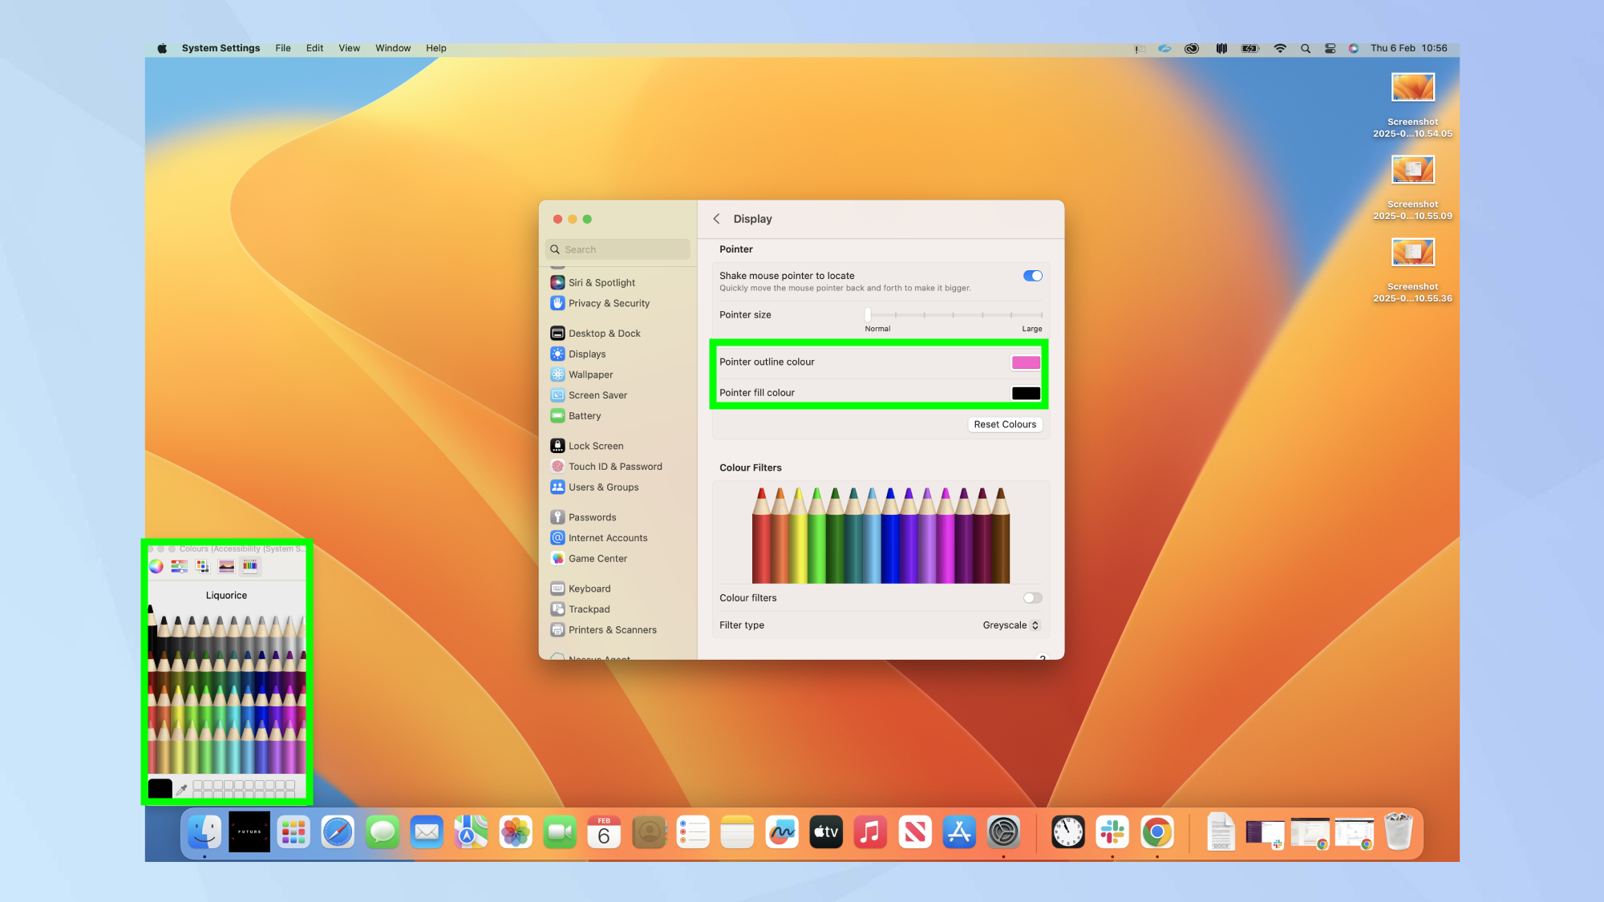This screenshot has width=1604, height=902.
Task: Disable Shake mouse pointer to locate
Action: (1033, 275)
